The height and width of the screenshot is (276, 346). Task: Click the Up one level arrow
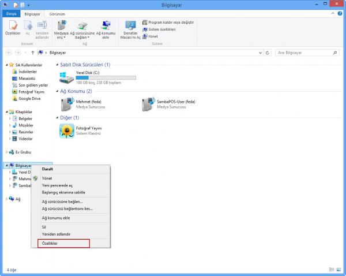[33, 53]
